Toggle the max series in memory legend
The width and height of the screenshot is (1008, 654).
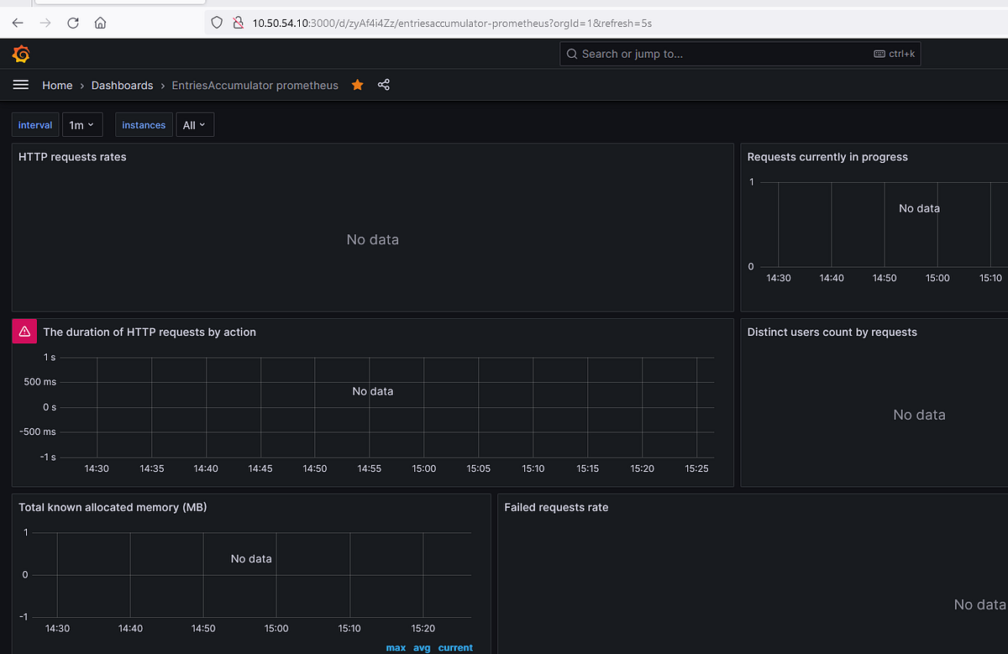pos(396,647)
